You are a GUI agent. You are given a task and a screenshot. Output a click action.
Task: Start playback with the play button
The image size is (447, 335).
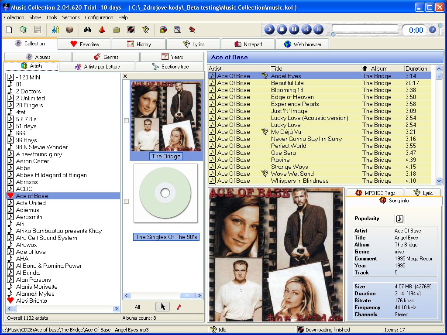pyautogui.click(x=269, y=29)
